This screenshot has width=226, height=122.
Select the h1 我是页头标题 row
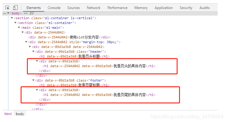click(74, 56)
